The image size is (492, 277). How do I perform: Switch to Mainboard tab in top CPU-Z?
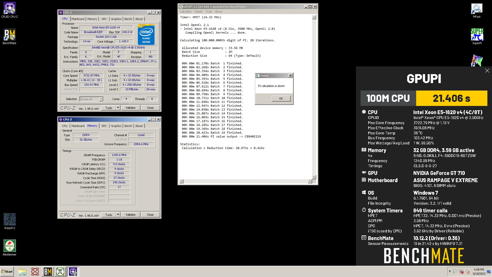pyautogui.click(x=78, y=19)
